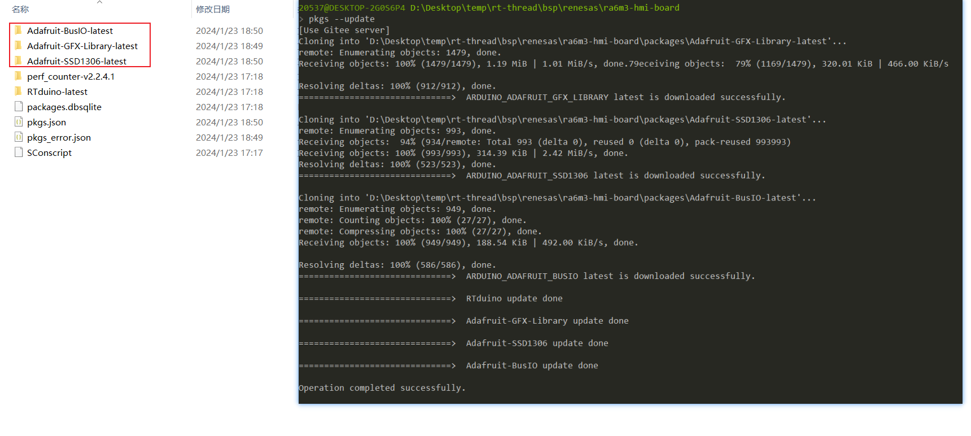The width and height of the screenshot is (971, 436).
Task: Click the Cloning into Adafruit-SSD1306-latest line
Action: [562, 119]
